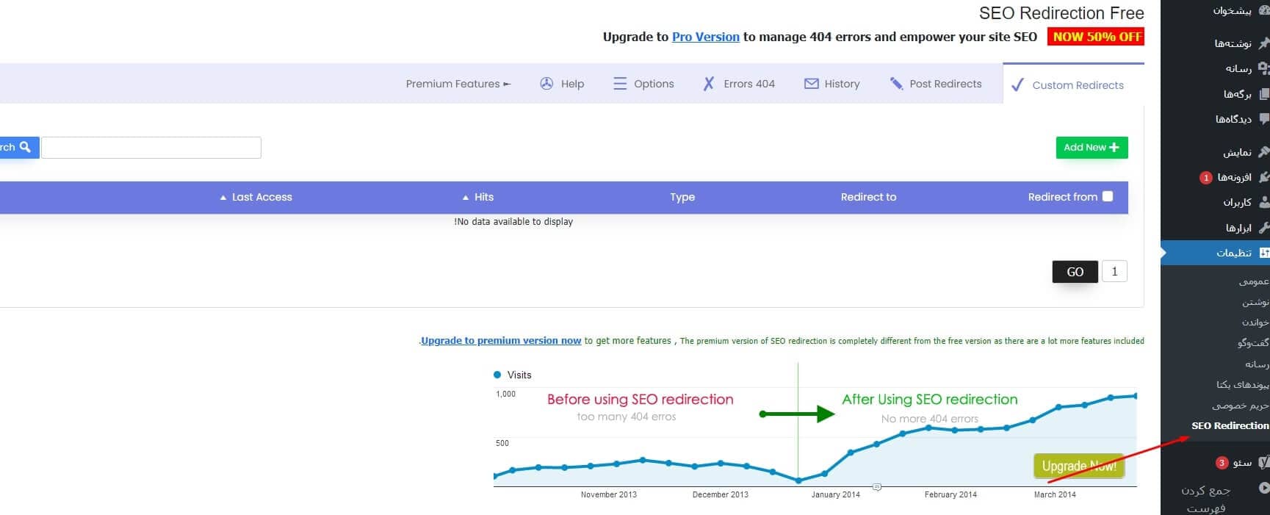This screenshot has width=1270, height=515.
Task: Click the users person icon in sidebar
Action: click(1263, 202)
